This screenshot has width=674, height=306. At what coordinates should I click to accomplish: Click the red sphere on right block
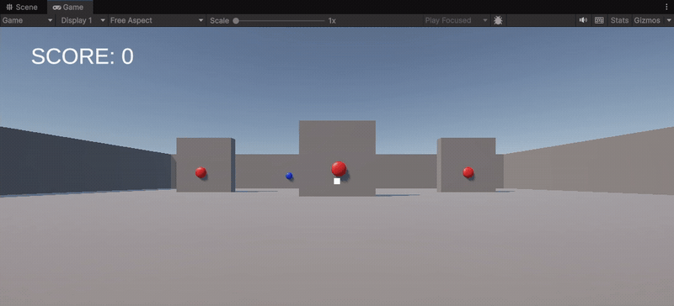(x=468, y=172)
